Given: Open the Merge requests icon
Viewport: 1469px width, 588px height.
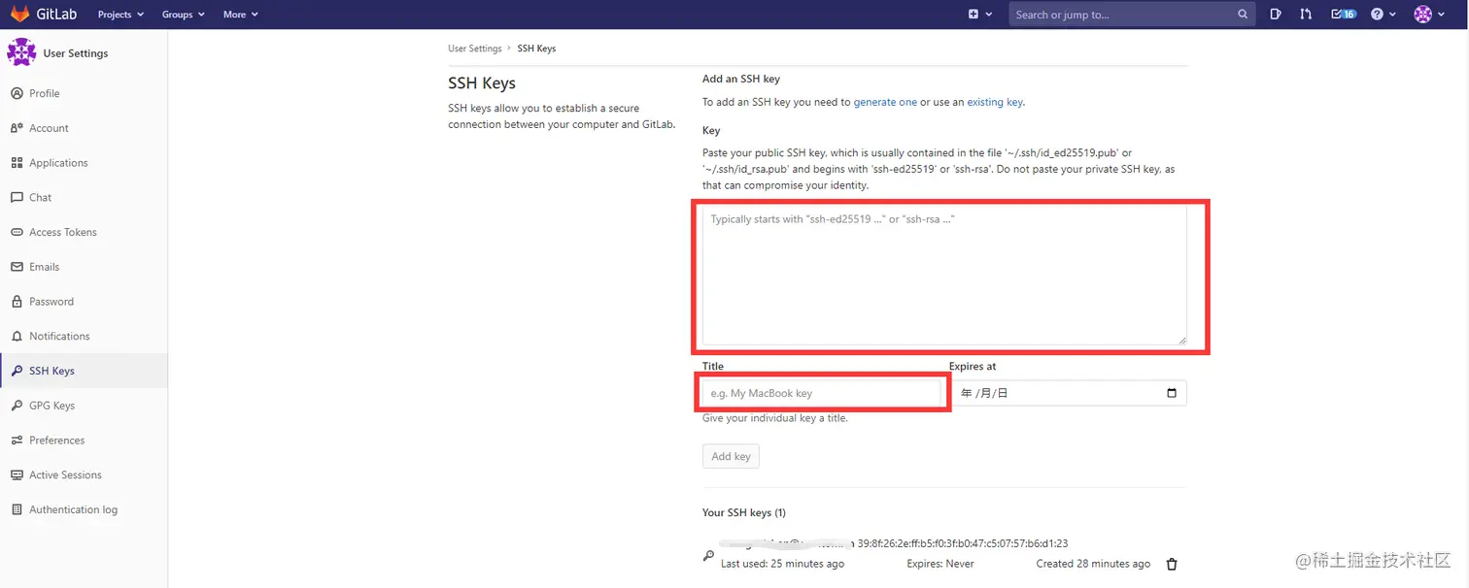Looking at the screenshot, I should tap(1306, 15).
